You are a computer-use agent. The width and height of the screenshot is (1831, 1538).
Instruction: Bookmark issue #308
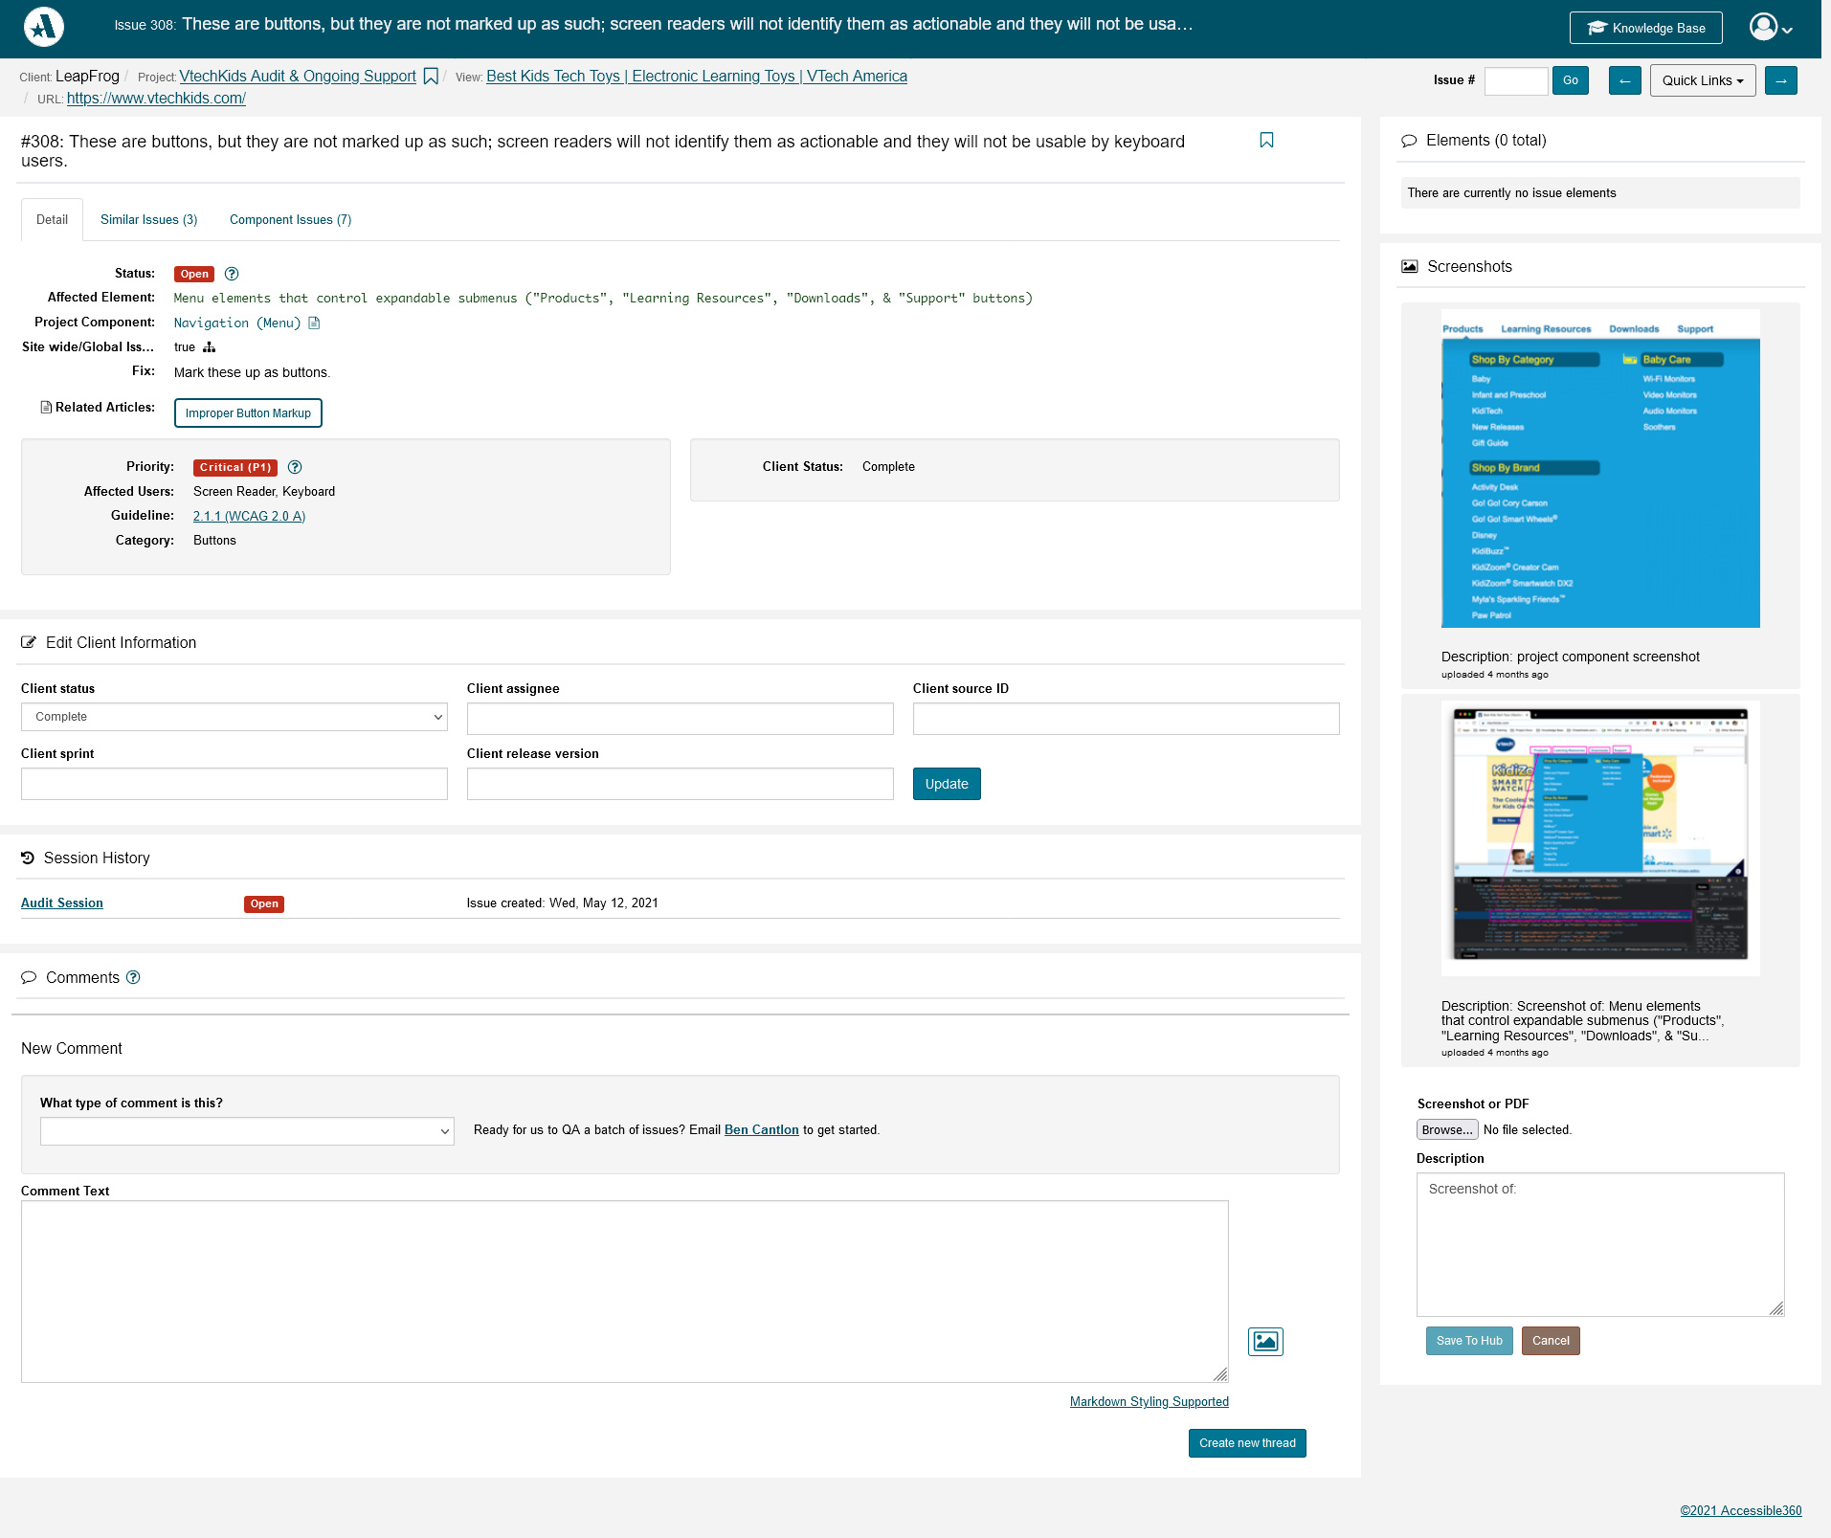click(1266, 141)
